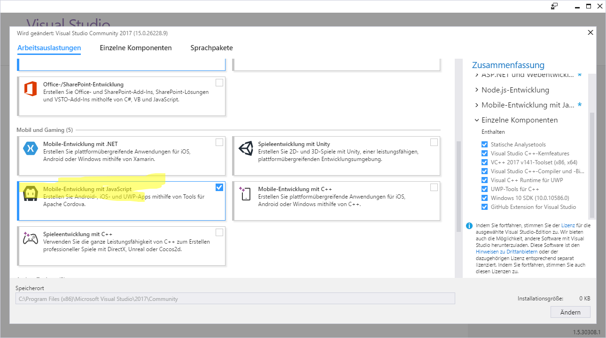Click the Unity game development icon
The width and height of the screenshot is (606, 338).
(x=246, y=149)
